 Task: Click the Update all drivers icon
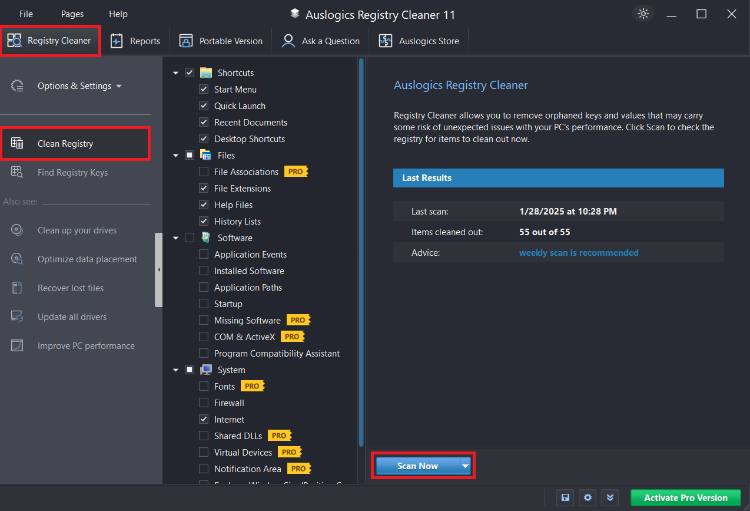coord(17,317)
